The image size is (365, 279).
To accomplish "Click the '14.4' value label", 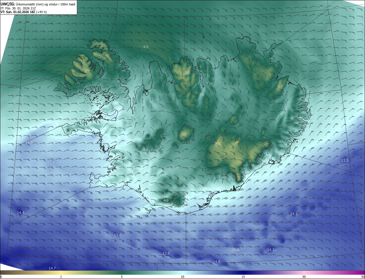I will (x=21, y=213).
